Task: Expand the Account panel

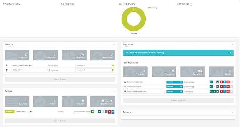Action: [233, 112]
